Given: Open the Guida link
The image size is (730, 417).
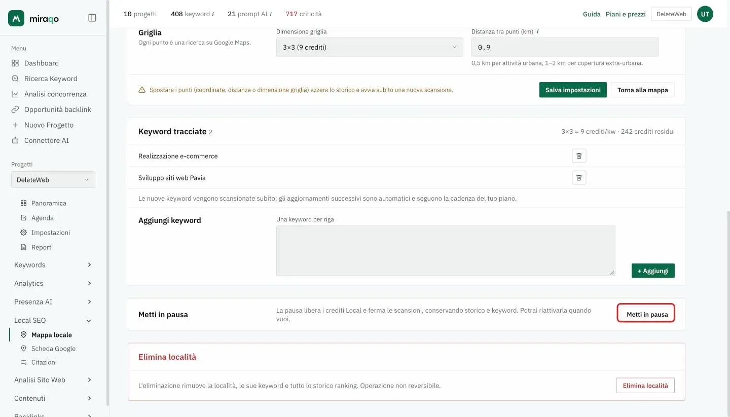Looking at the screenshot, I should [592, 14].
